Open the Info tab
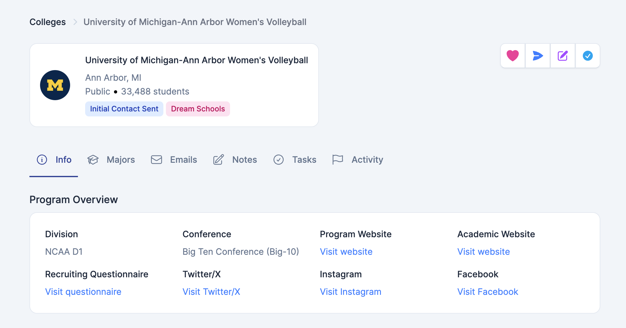The height and width of the screenshot is (328, 626). (x=54, y=160)
